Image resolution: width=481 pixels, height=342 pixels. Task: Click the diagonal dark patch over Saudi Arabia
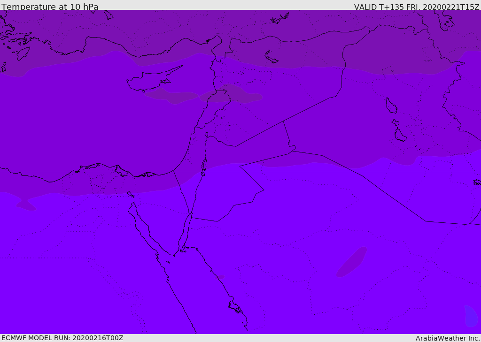pyautogui.click(x=351, y=262)
